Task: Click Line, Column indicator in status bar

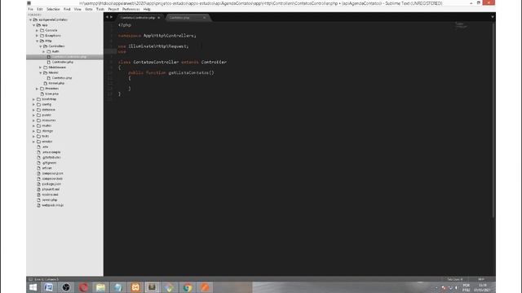Action: coord(46,279)
